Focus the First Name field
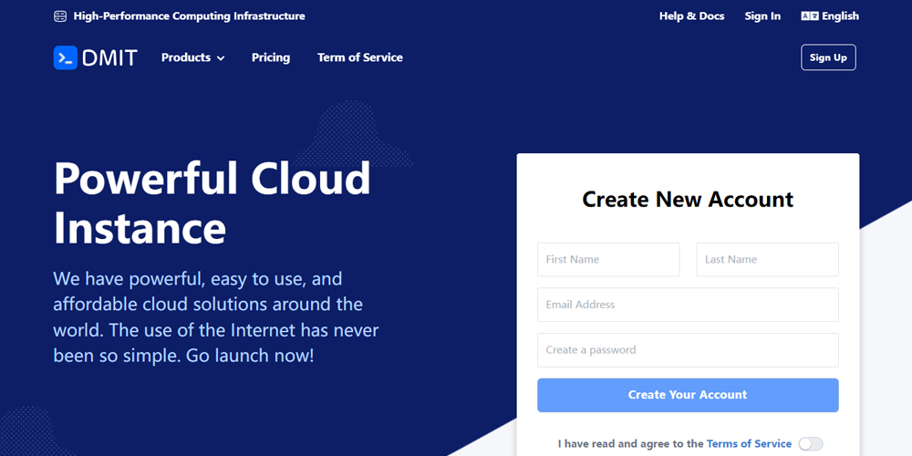Screen dimensions: 912x456 [608, 260]
